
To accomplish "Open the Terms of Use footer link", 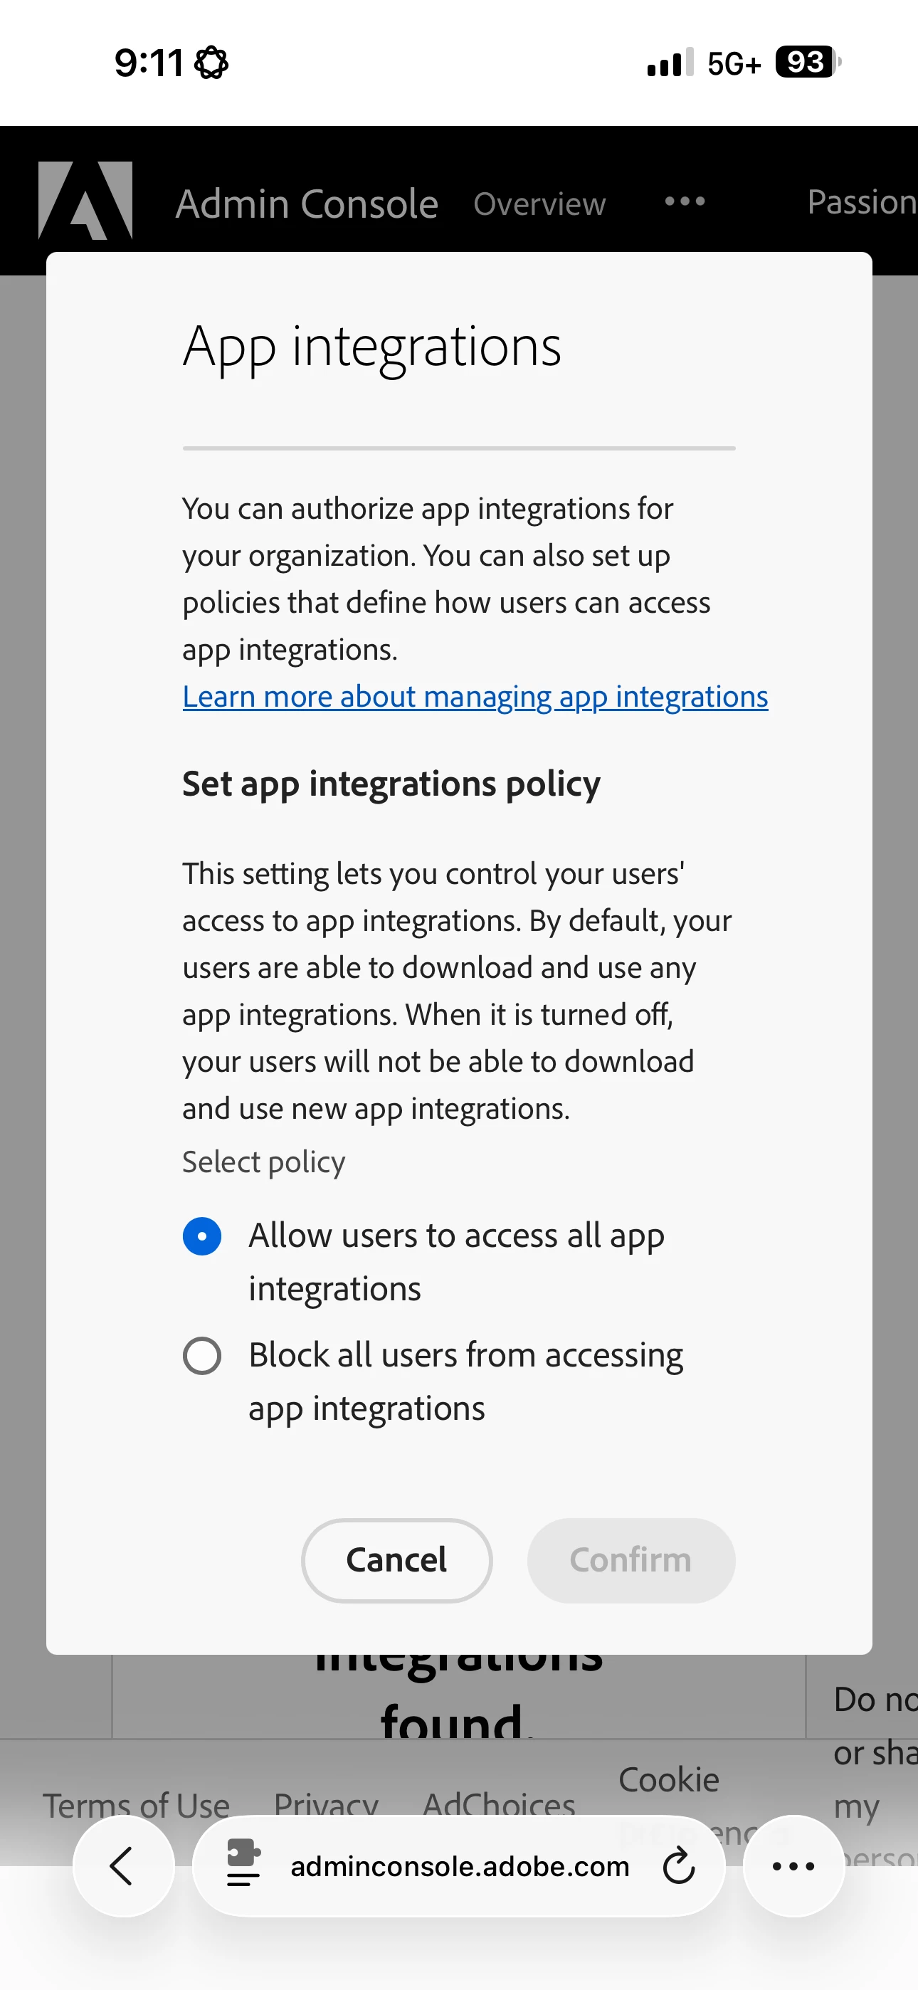I will tap(136, 1806).
